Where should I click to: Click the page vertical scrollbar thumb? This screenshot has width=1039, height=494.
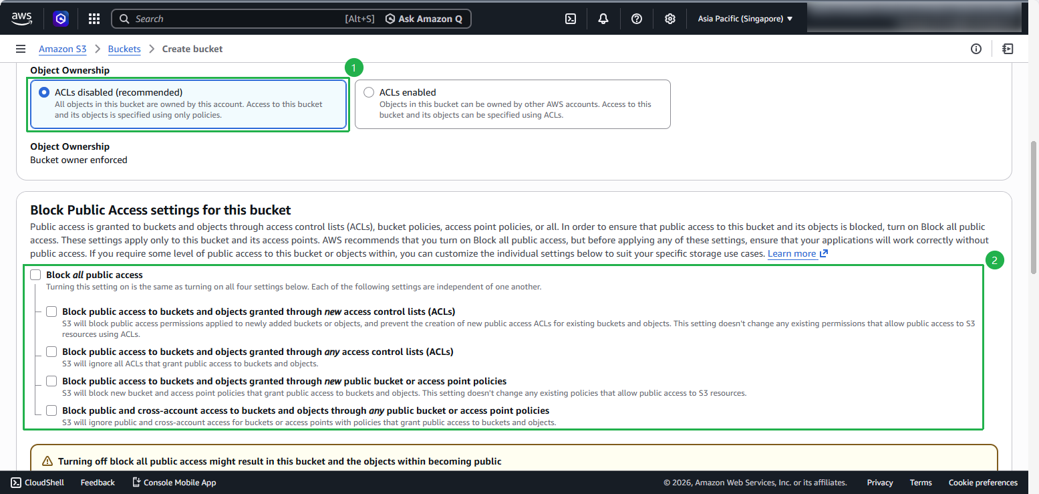pyautogui.click(x=1034, y=207)
